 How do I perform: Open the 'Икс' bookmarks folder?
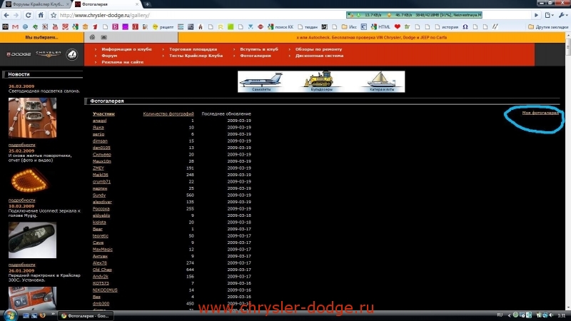(x=349, y=27)
